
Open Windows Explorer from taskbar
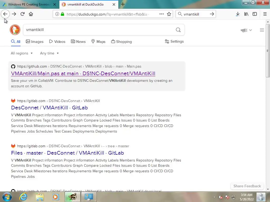coord(40,197)
